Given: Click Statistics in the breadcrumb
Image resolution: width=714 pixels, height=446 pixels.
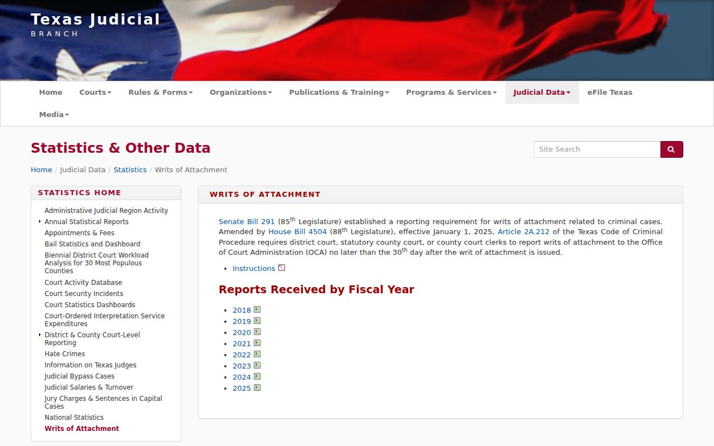Looking at the screenshot, I should pyautogui.click(x=130, y=170).
